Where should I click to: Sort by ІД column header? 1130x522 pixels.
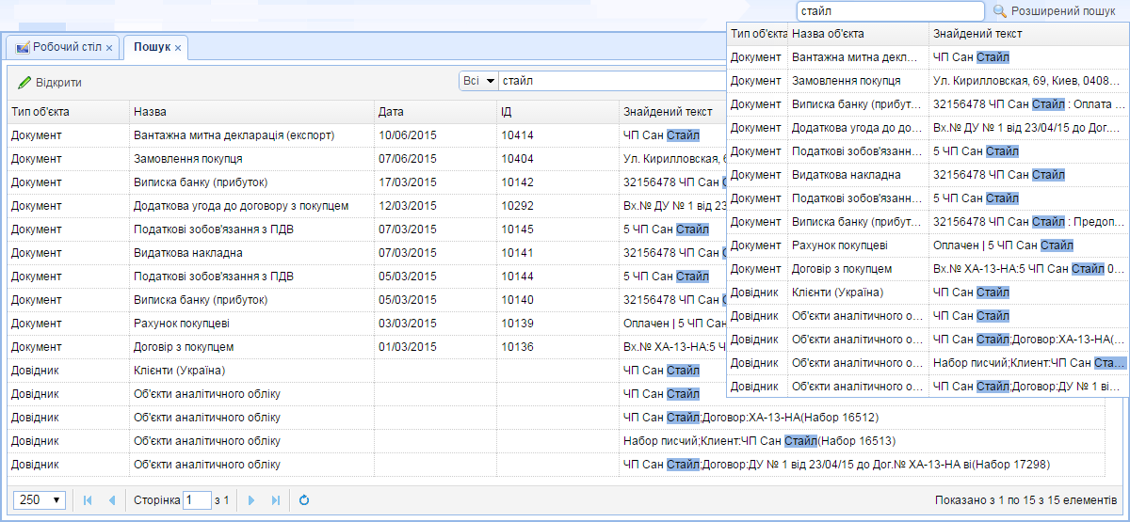tap(557, 112)
